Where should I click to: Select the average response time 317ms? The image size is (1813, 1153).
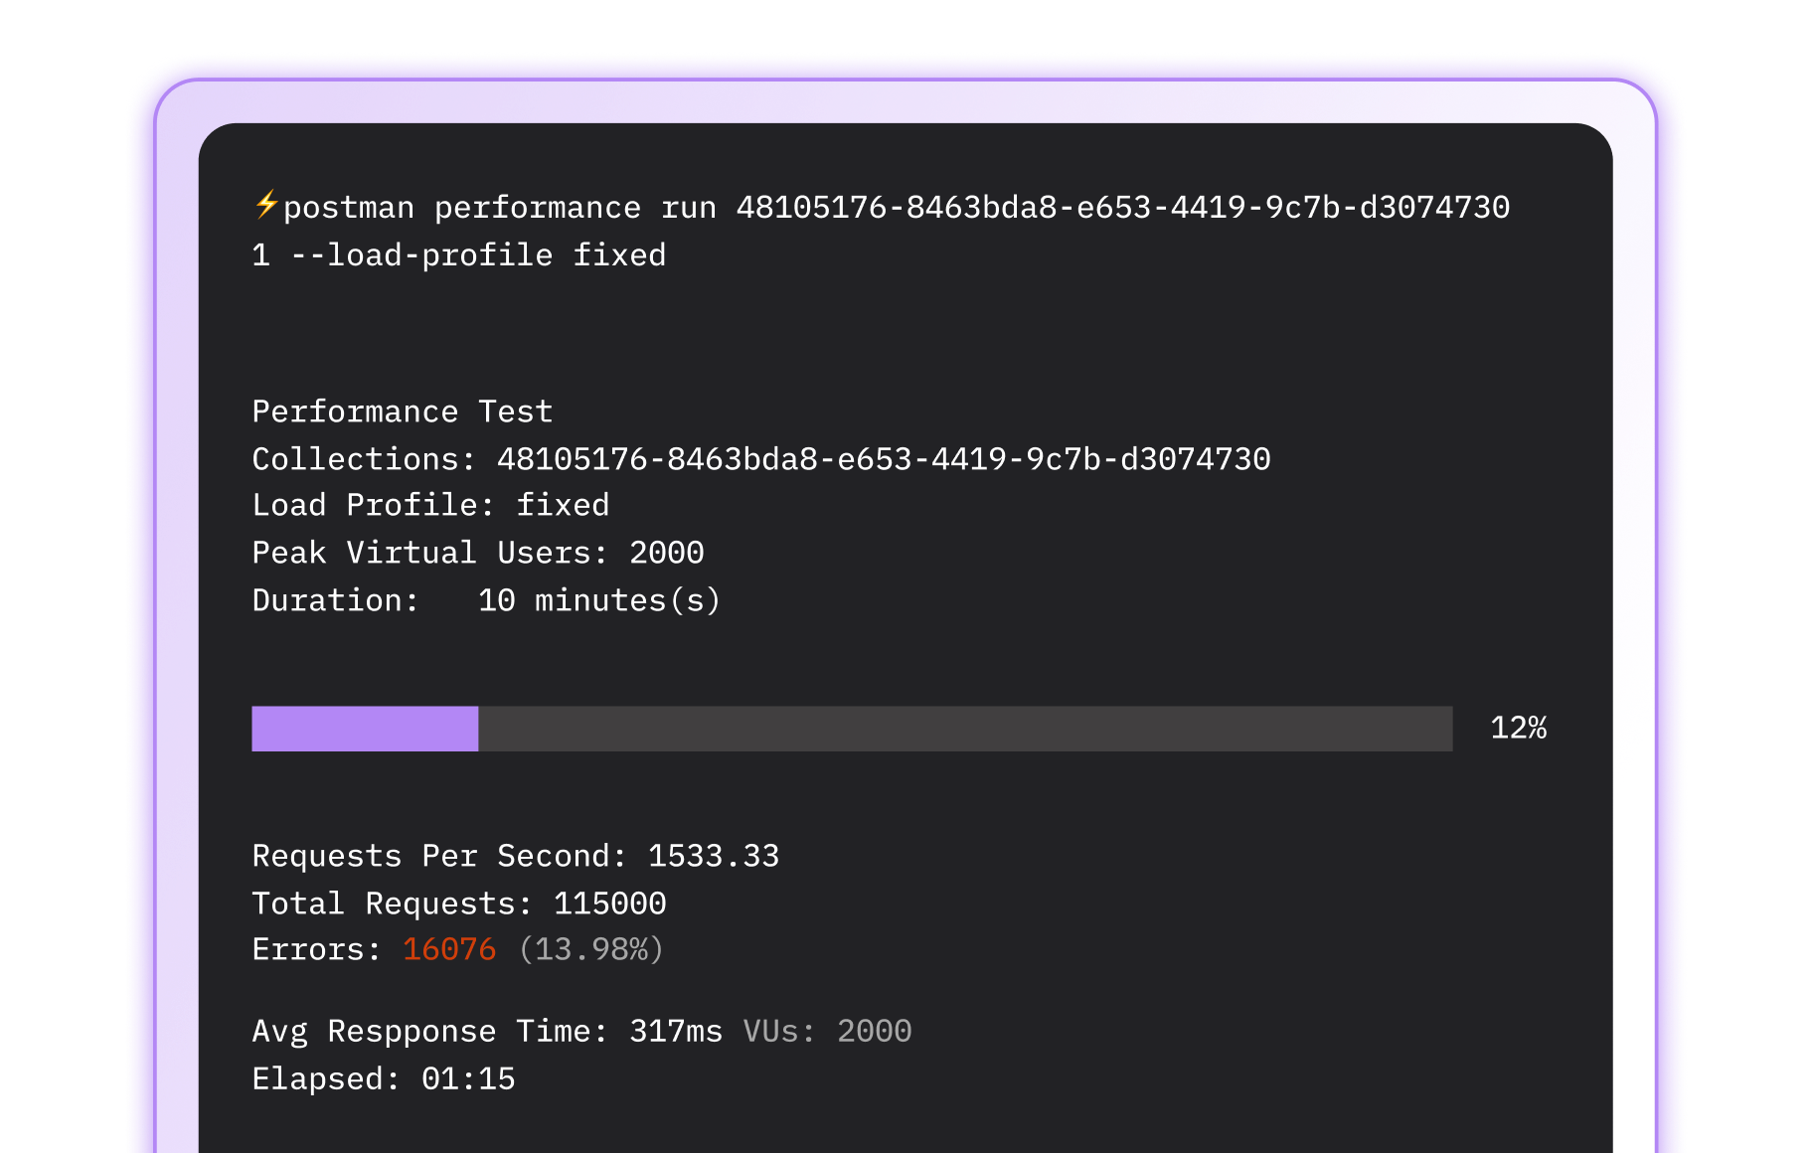tap(675, 1031)
